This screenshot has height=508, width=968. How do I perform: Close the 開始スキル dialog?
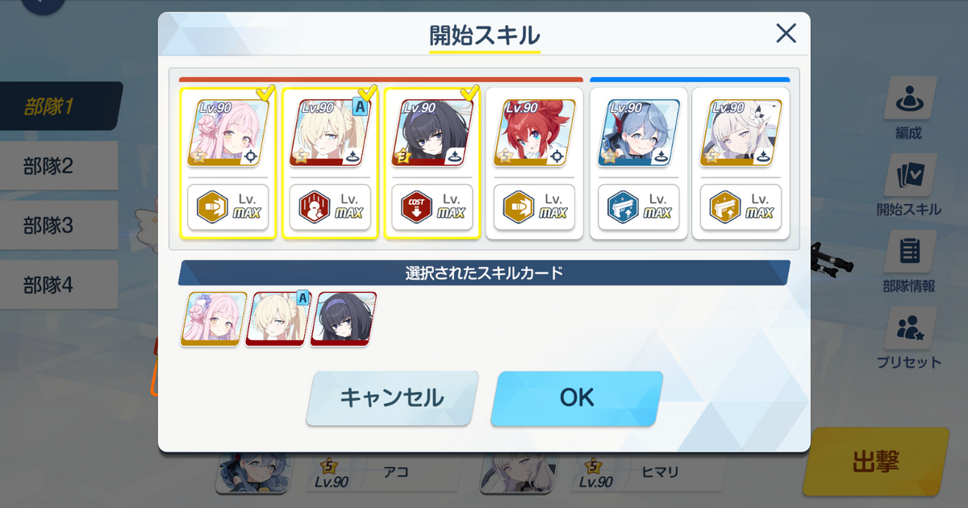click(x=786, y=33)
